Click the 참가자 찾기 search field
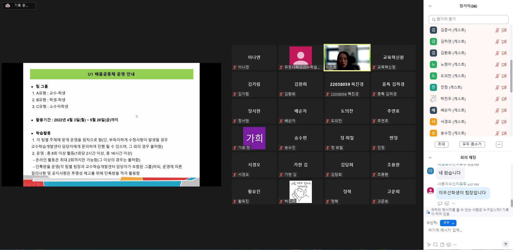 coord(469,19)
